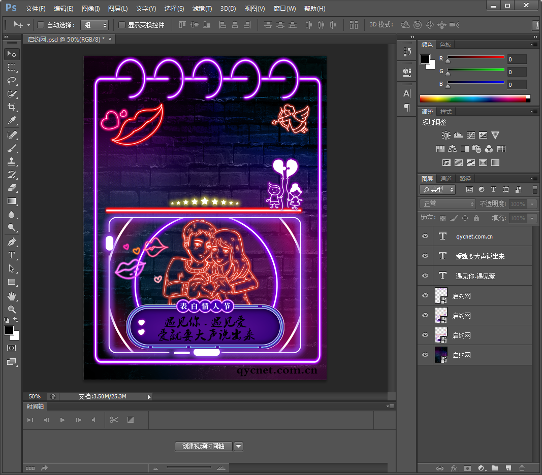Viewport: 542px width, 475px height.
Task: Hide the qycnet.com.cn text layer
Action: click(425, 236)
